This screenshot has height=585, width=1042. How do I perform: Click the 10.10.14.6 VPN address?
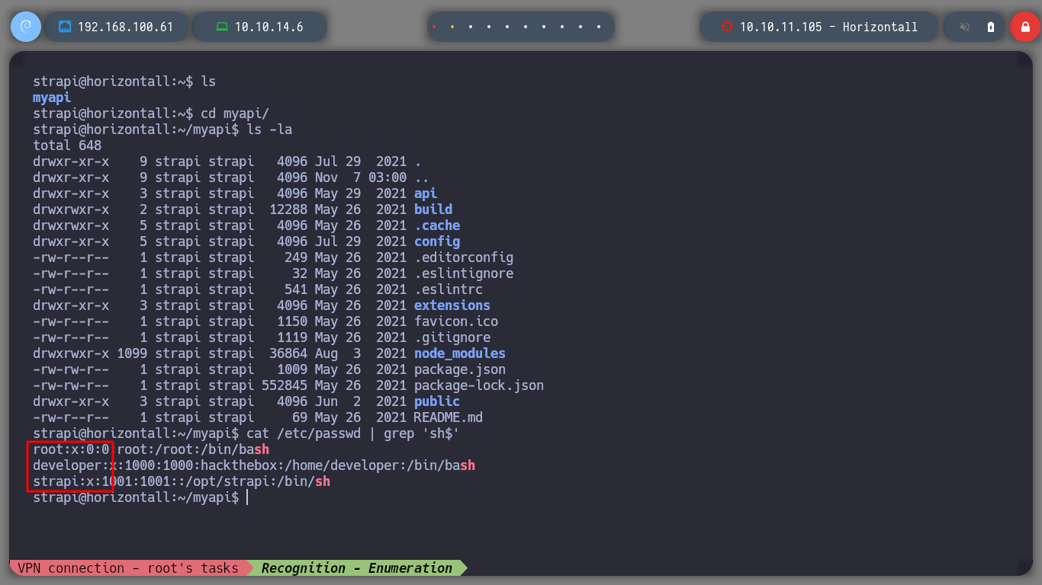point(269,27)
